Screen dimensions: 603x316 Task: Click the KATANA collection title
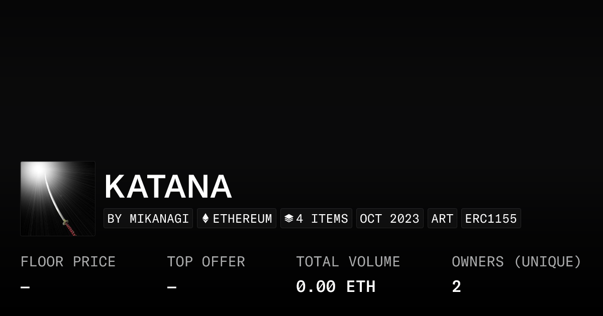pyautogui.click(x=168, y=187)
